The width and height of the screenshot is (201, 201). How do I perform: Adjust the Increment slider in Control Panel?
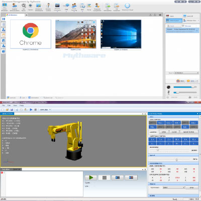coord(158,150)
